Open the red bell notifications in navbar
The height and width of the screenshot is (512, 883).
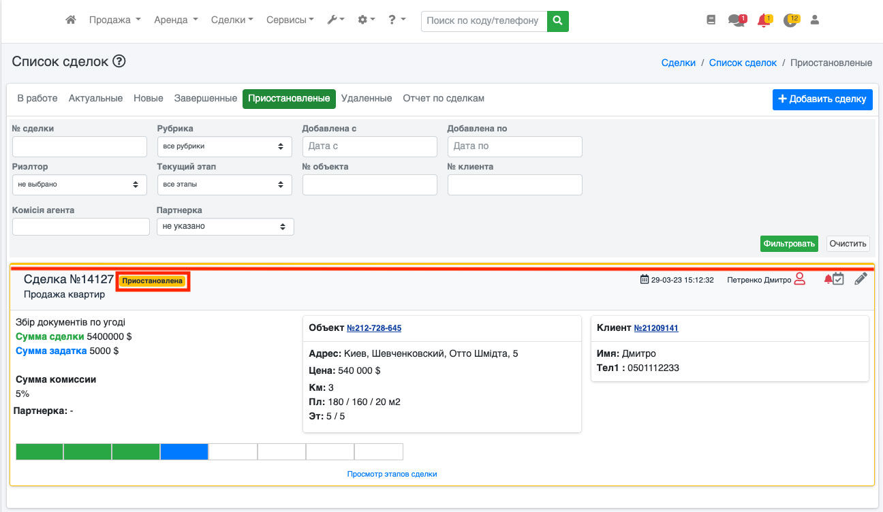click(x=764, y=20)
